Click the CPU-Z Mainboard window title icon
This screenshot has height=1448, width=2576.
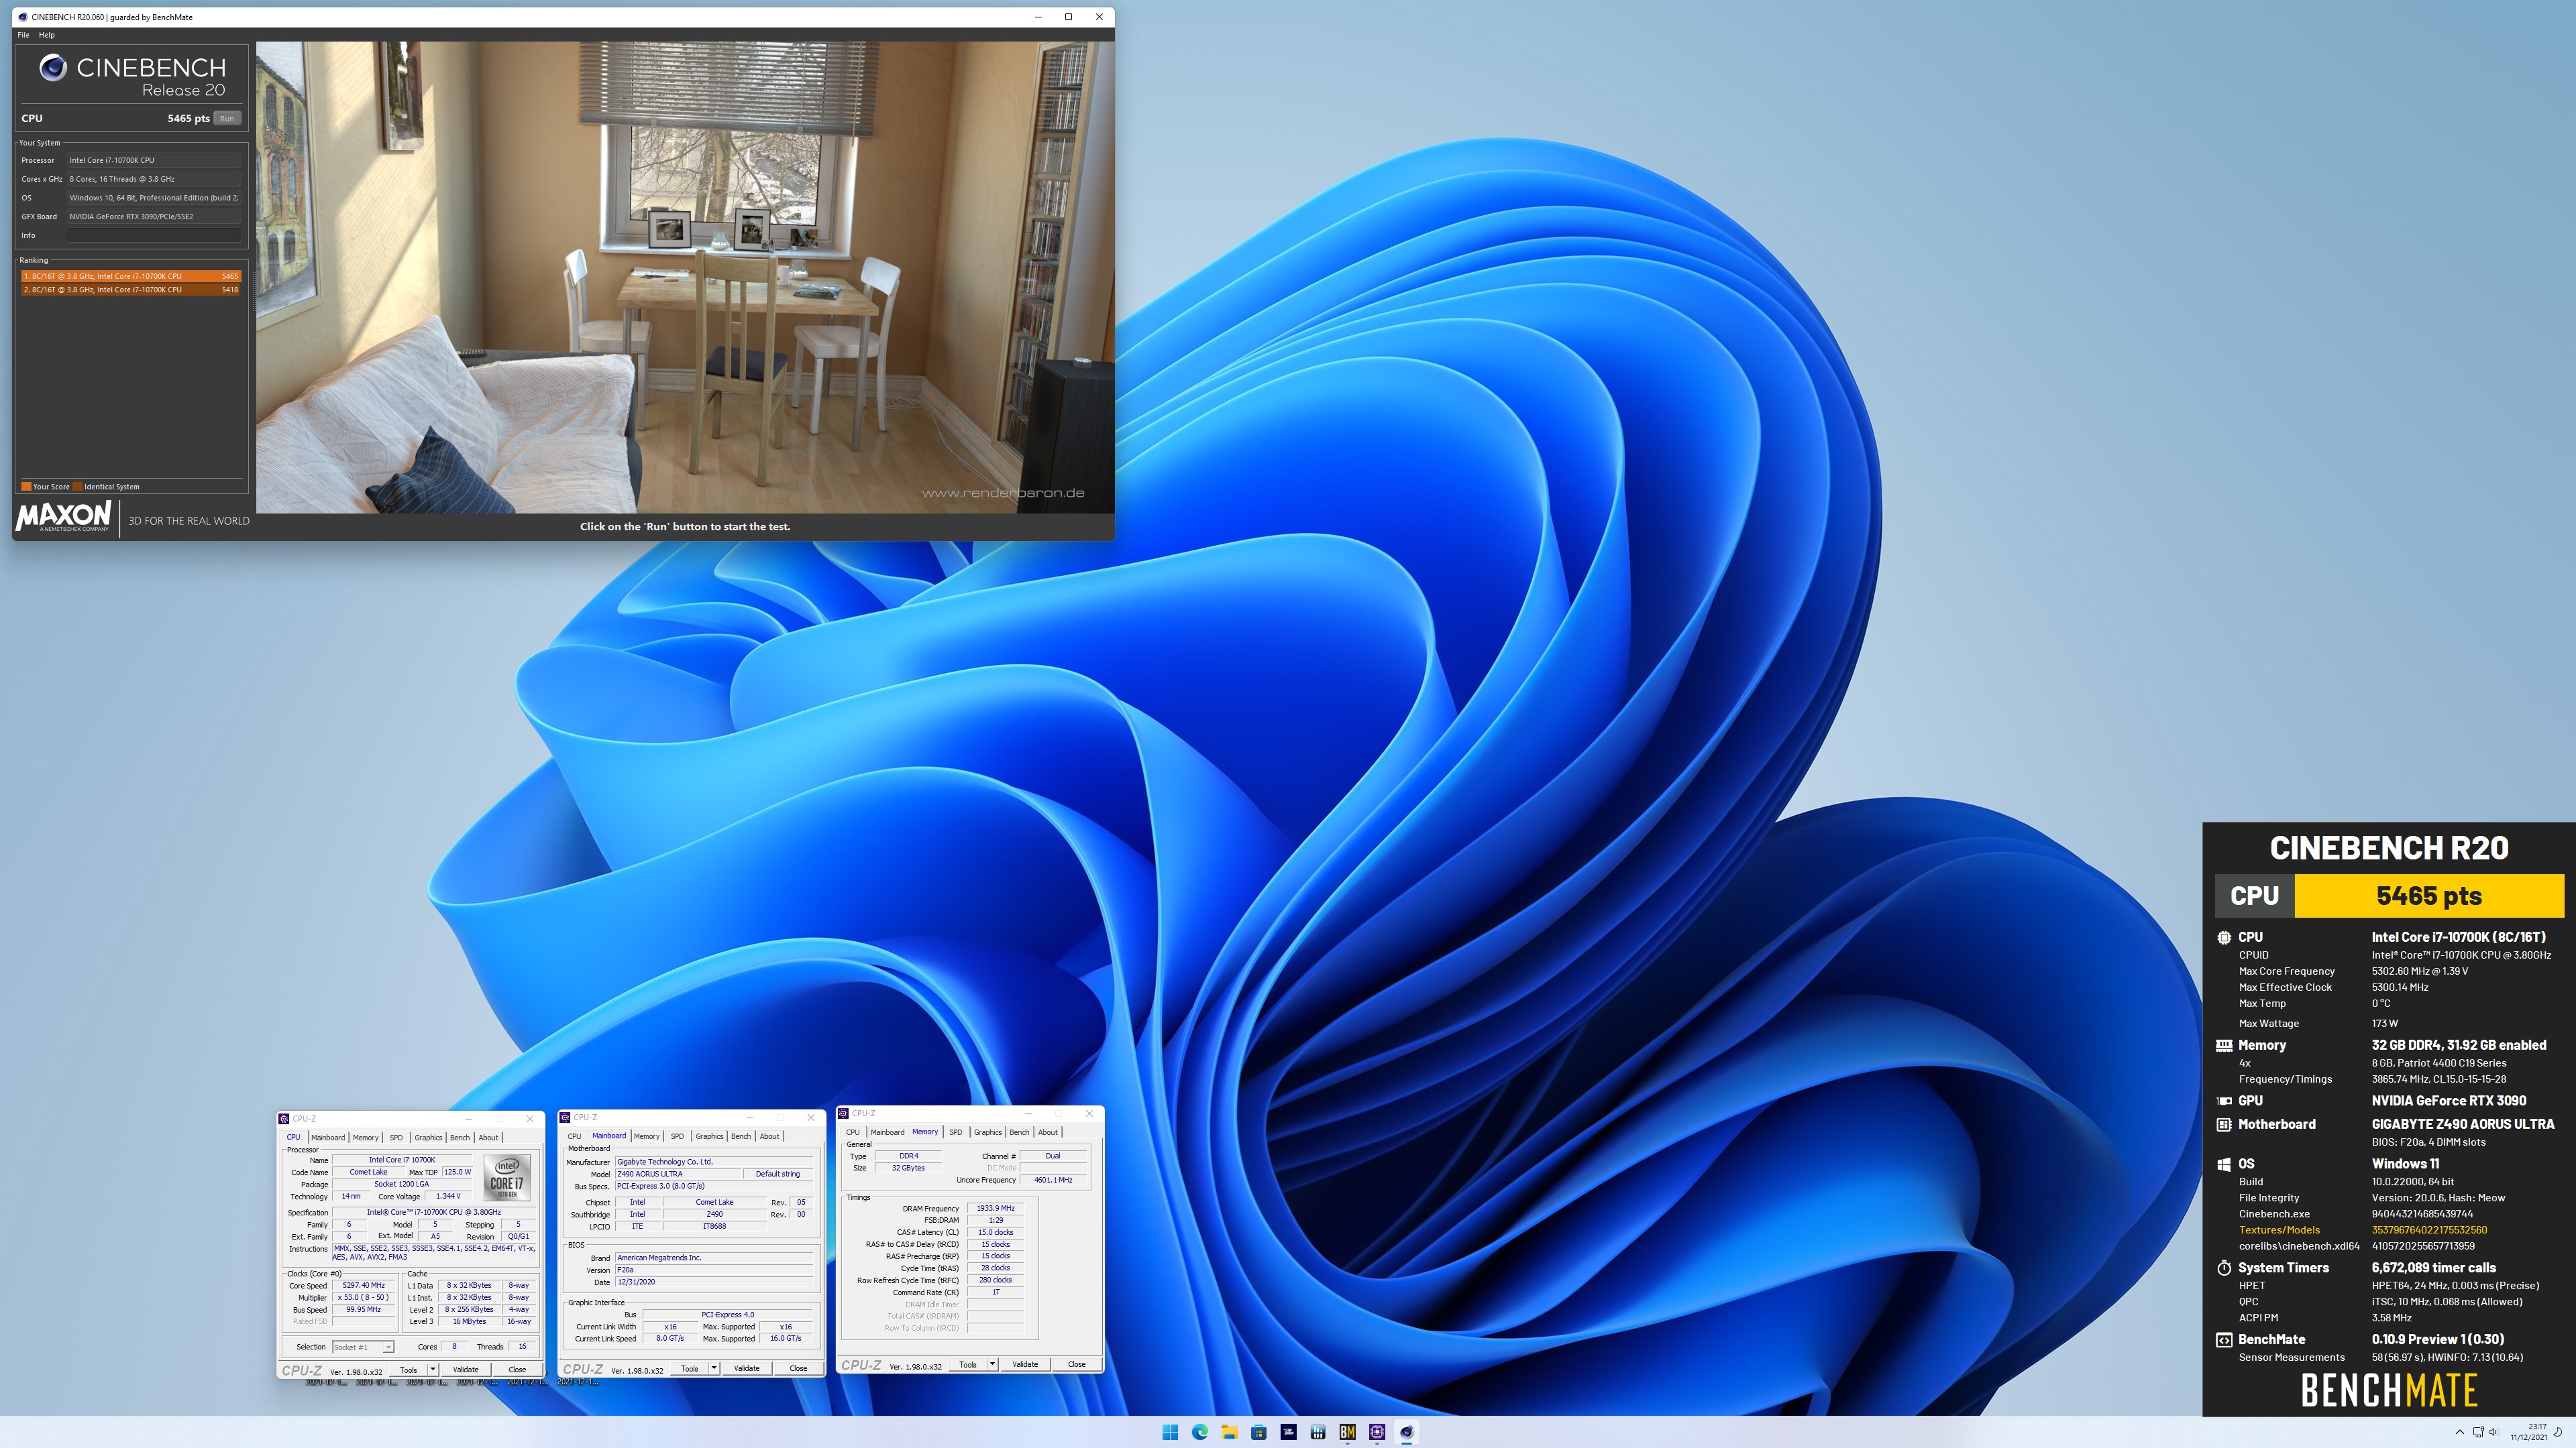565,1118
